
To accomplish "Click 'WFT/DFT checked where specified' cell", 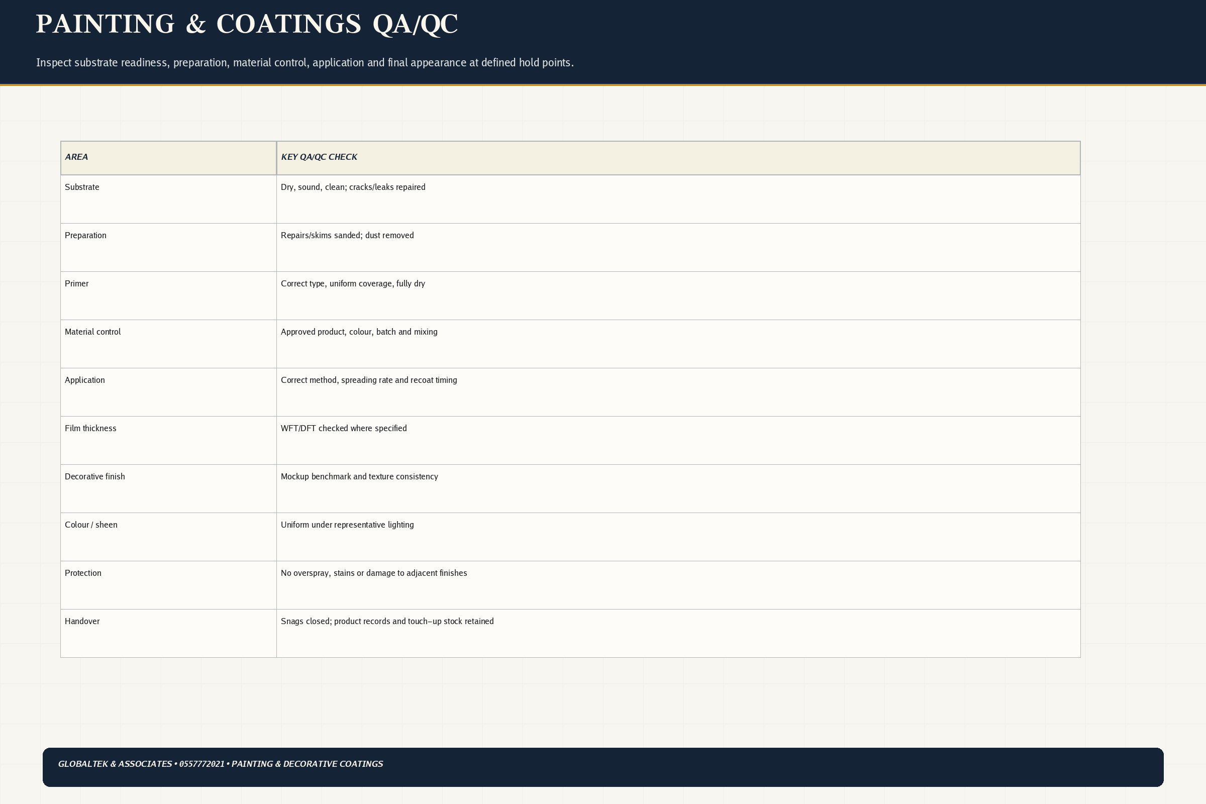I will tap(678, 440).
